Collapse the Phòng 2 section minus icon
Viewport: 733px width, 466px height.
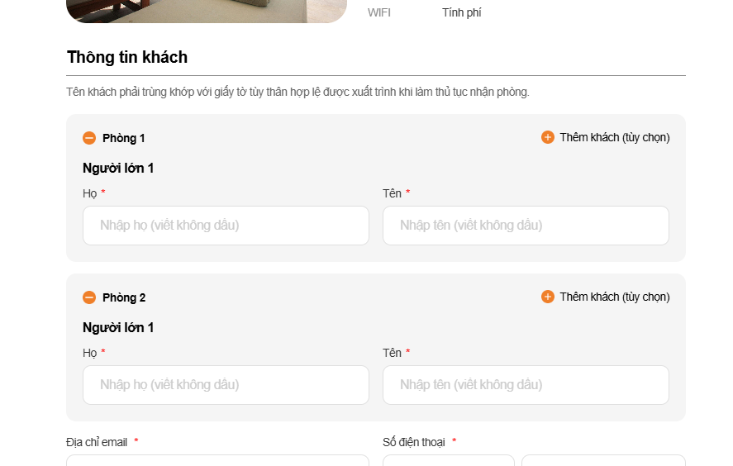tap(89, 297)
